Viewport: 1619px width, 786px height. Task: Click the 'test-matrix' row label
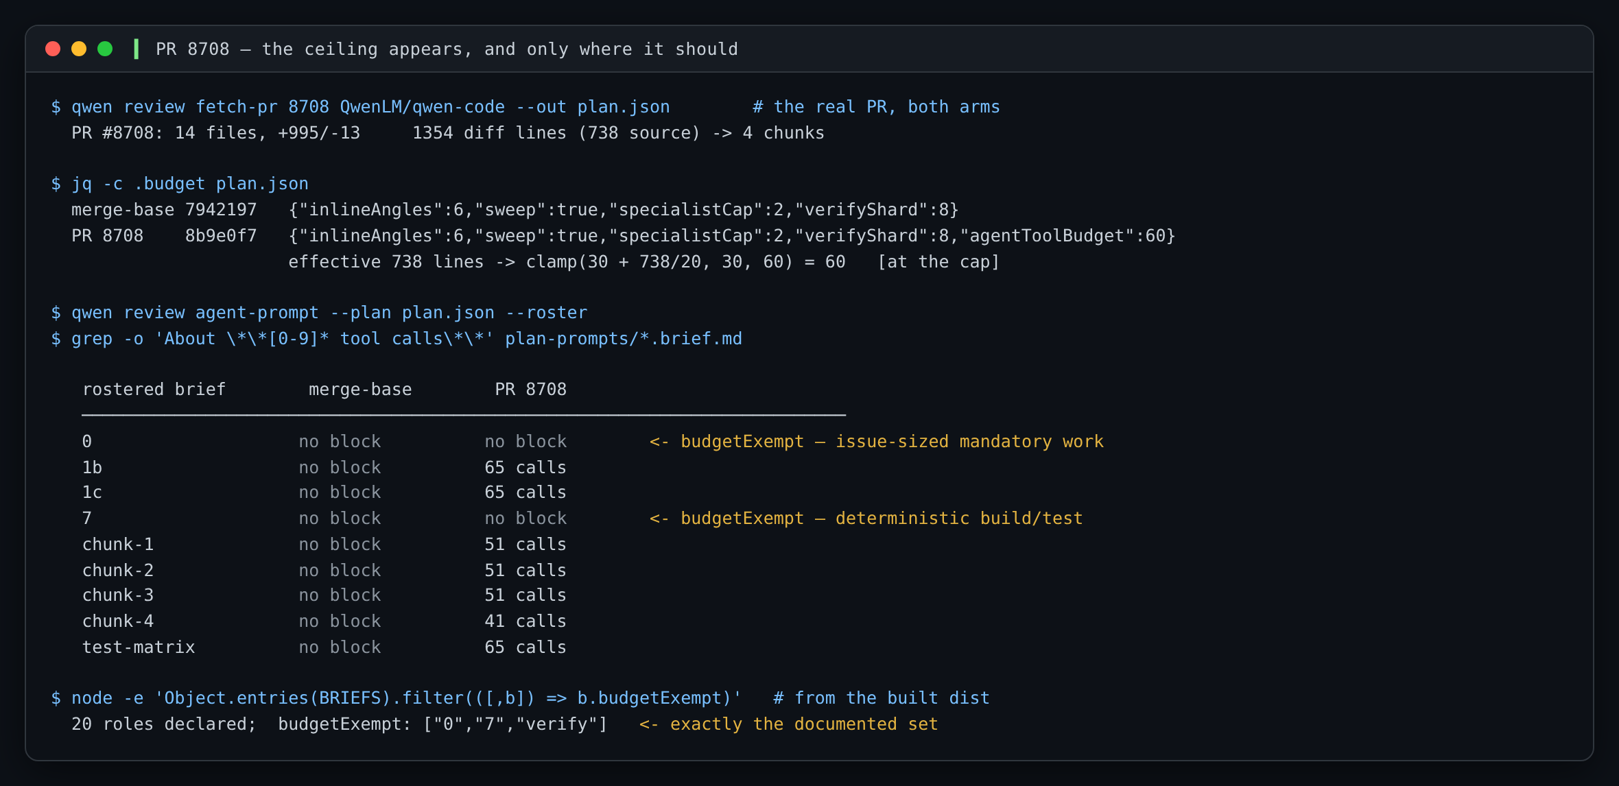pos(139,647)
